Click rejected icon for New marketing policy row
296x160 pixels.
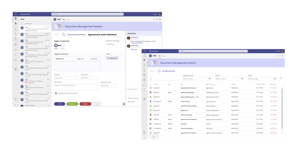point(150,92)
